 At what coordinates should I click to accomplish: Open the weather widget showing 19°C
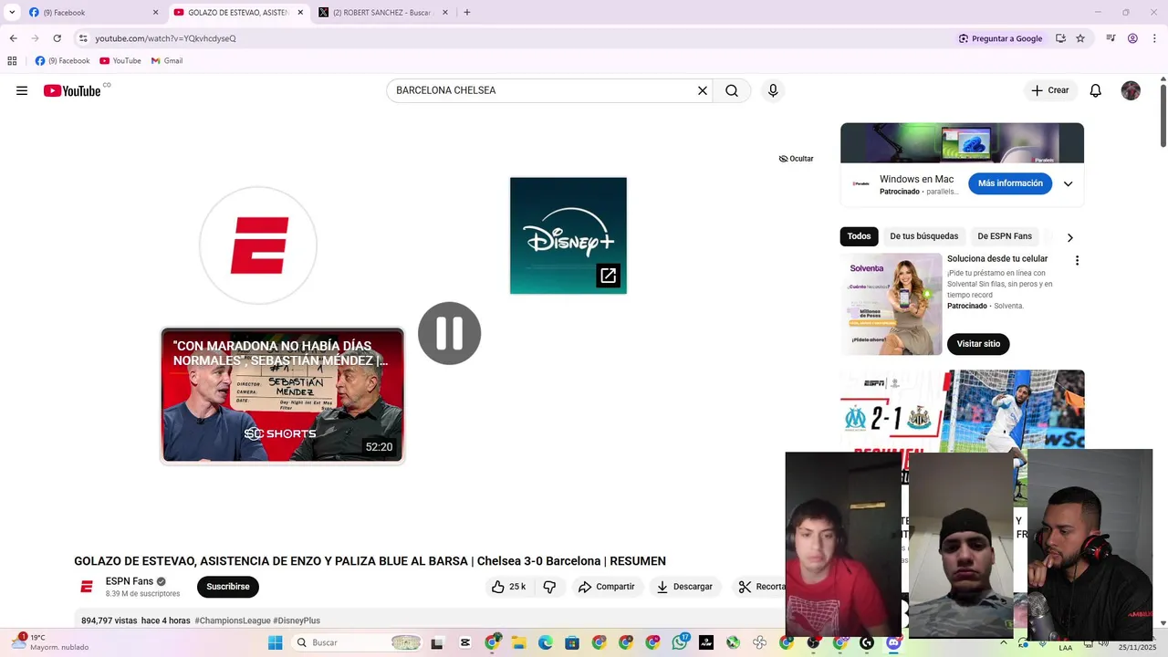tap(51, 642)
